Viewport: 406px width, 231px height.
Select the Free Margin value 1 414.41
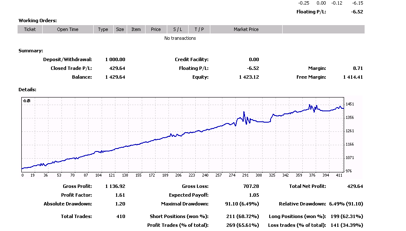(x=353, y=77)
